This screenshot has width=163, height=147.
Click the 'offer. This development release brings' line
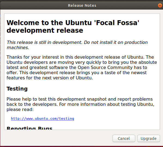point(77,73)
